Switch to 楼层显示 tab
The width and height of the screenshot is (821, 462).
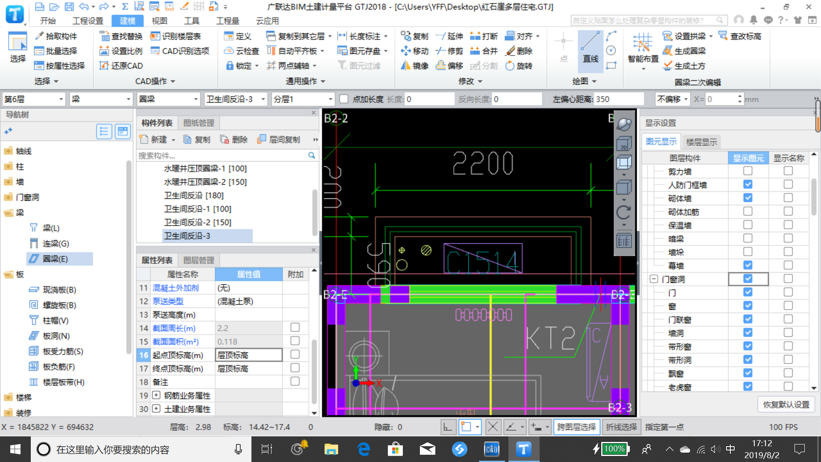click(701, 142)
